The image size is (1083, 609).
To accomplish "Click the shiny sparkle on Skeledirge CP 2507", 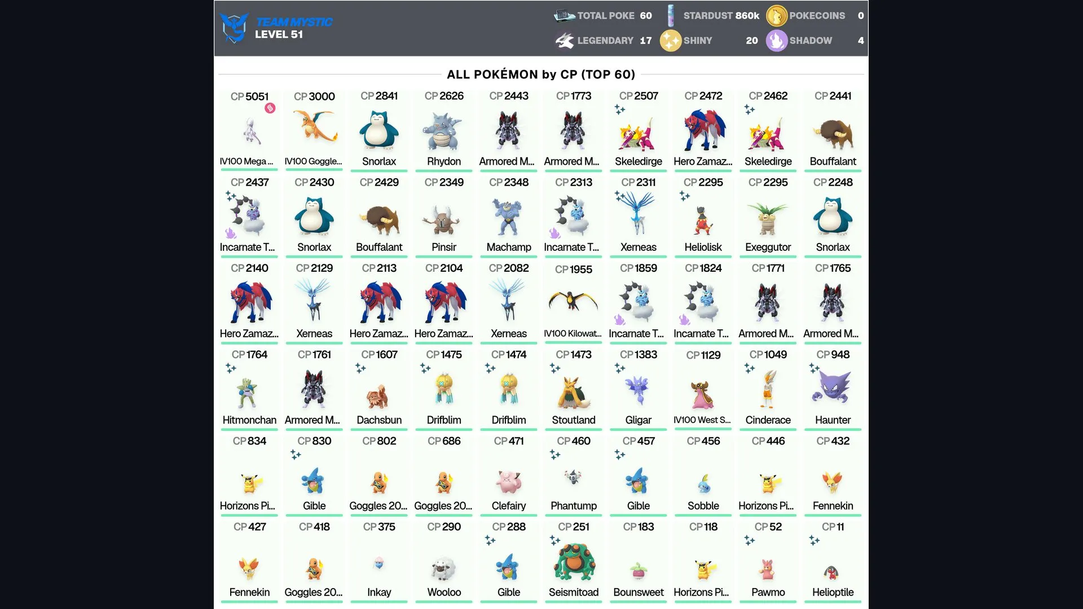I will (x=620, y=109).
